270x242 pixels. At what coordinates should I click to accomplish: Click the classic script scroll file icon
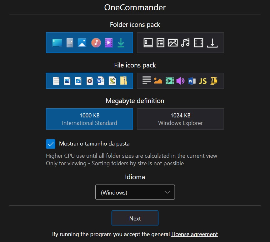point(112,81)
